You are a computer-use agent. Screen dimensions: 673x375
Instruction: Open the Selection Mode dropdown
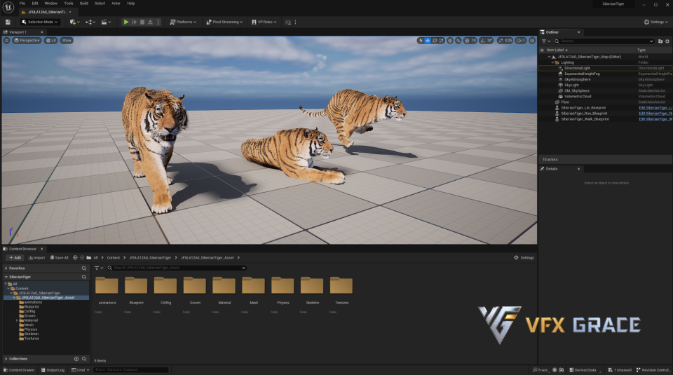coord(41,22)
